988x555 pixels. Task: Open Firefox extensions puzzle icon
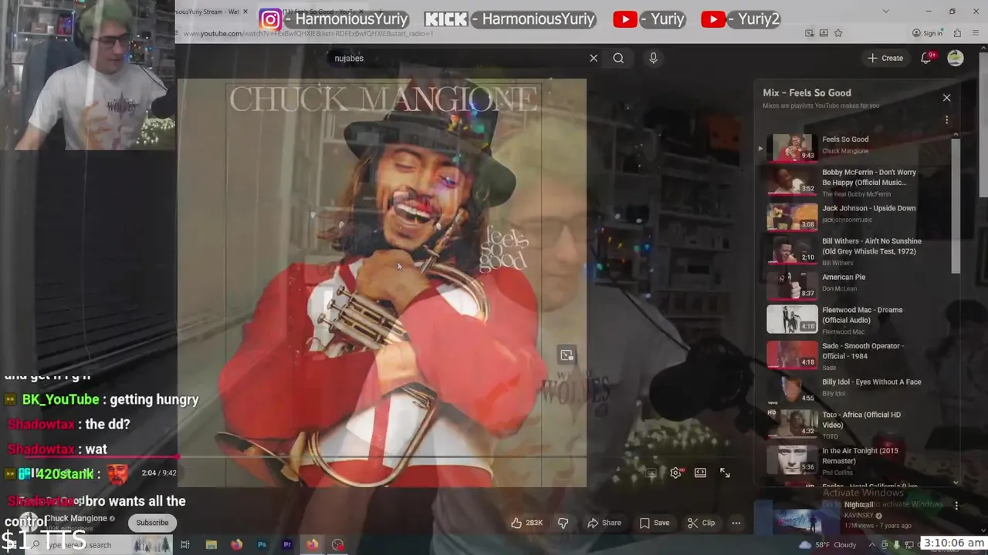click(x=957, y=33)
